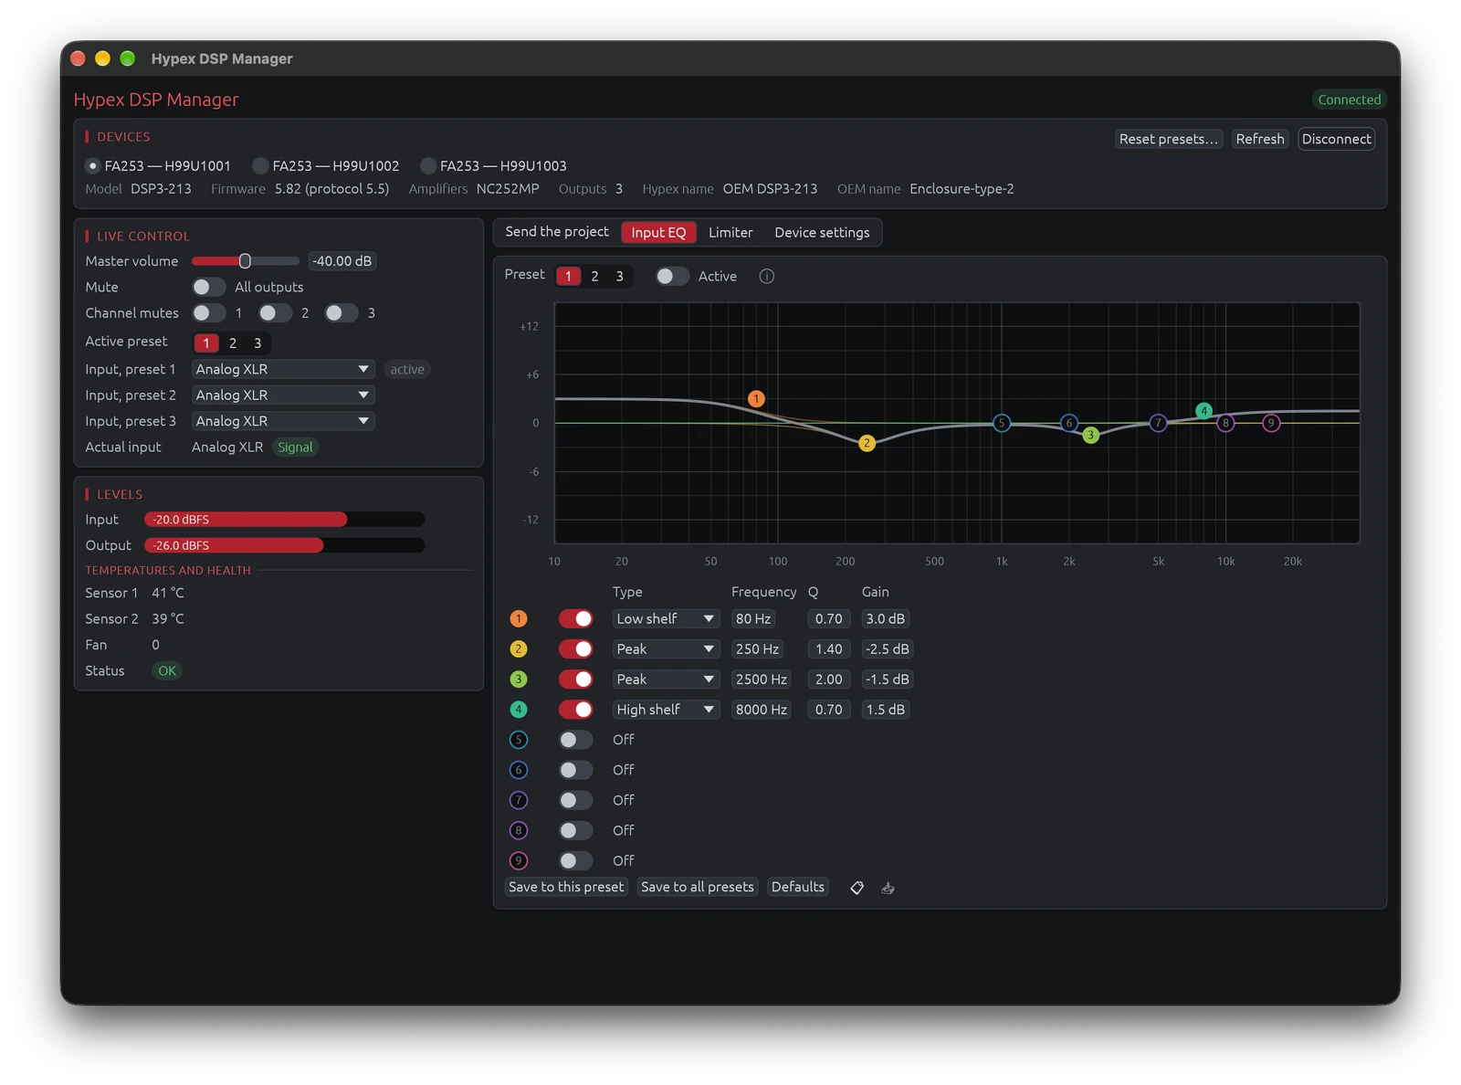Select EQ Preset 3 tab
This screenshot has width=1461, height=1085.
619,276
